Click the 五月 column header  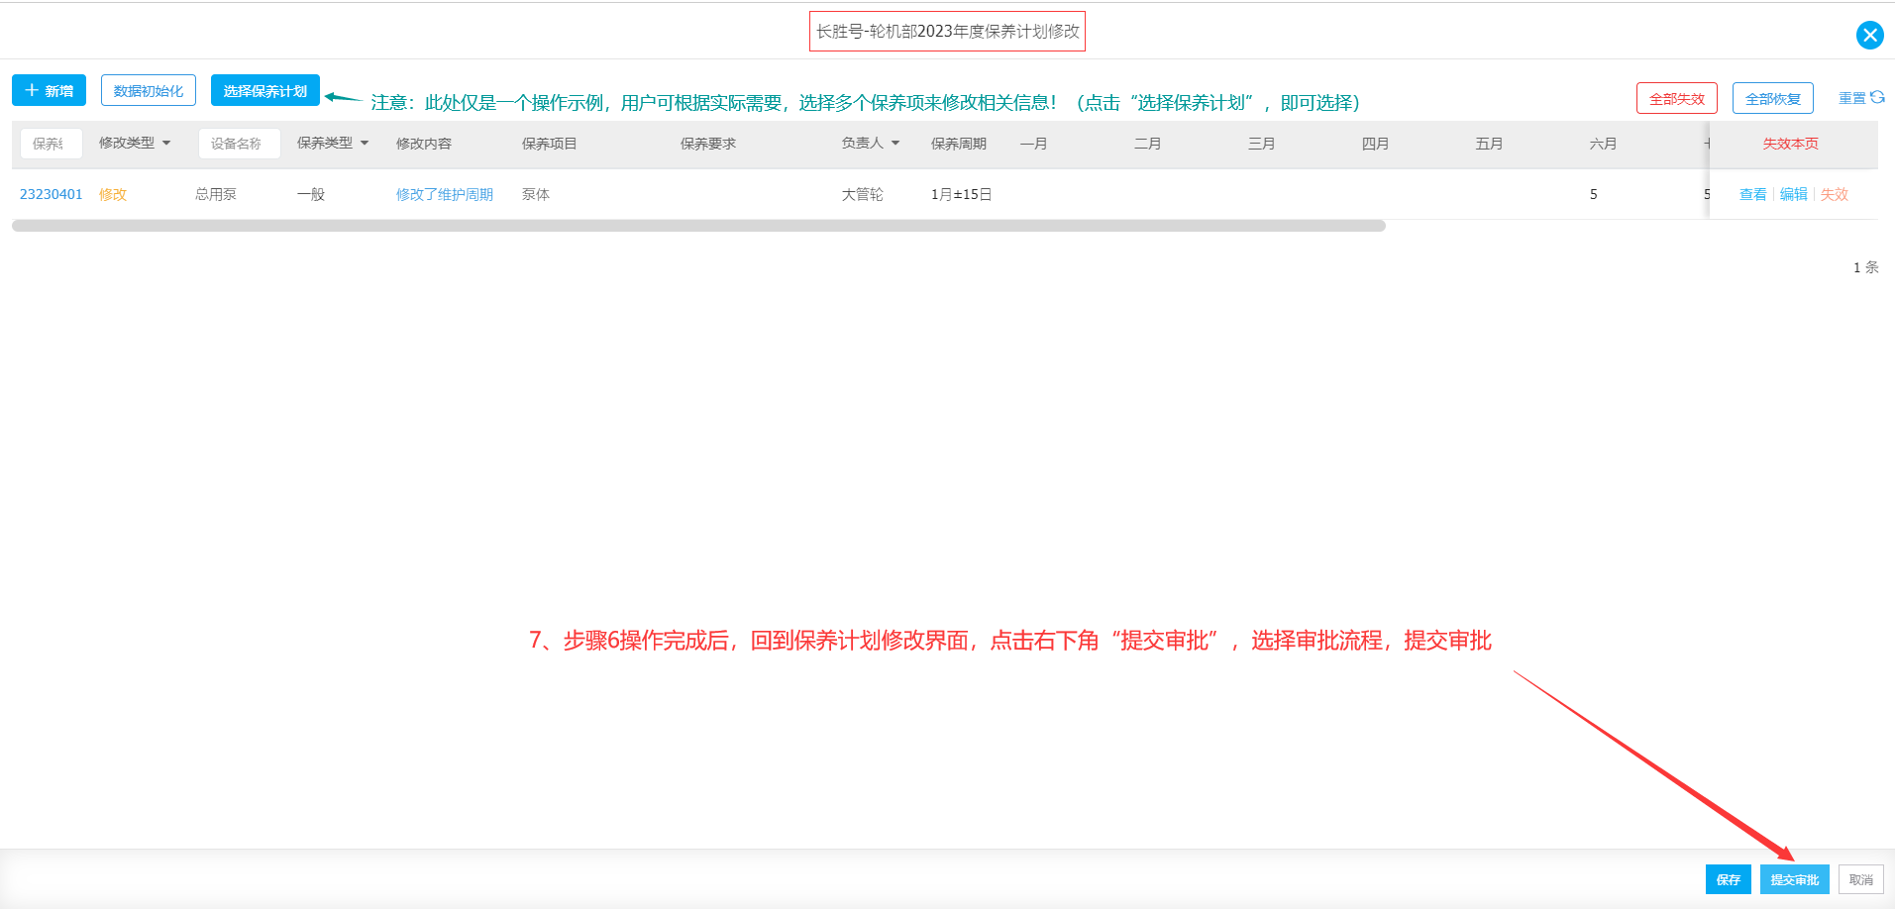(x=1490, y=144)
